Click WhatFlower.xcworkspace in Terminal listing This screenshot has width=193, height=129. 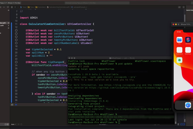(150, 61)
